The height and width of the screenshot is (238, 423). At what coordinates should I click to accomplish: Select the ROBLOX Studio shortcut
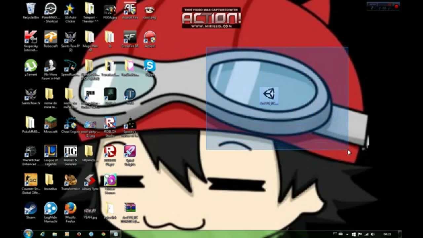point(110,127)
